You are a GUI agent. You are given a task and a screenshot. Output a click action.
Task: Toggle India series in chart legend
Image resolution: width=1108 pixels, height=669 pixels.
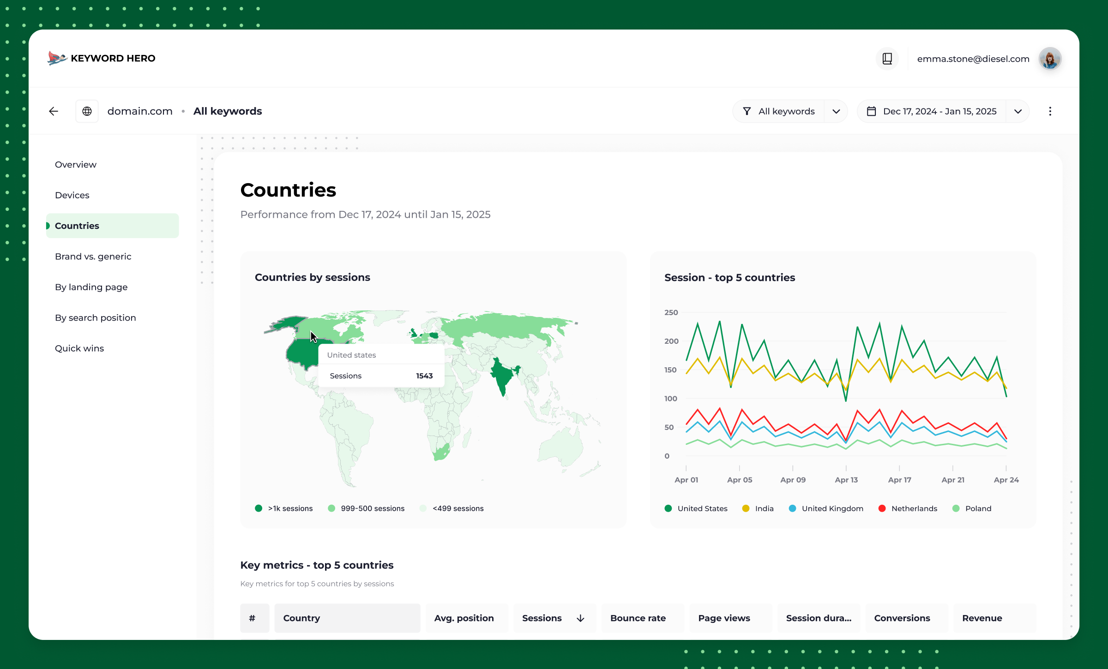click(x=758, y=508)
